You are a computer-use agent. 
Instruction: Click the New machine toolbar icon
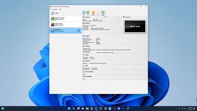pos(84,12)
